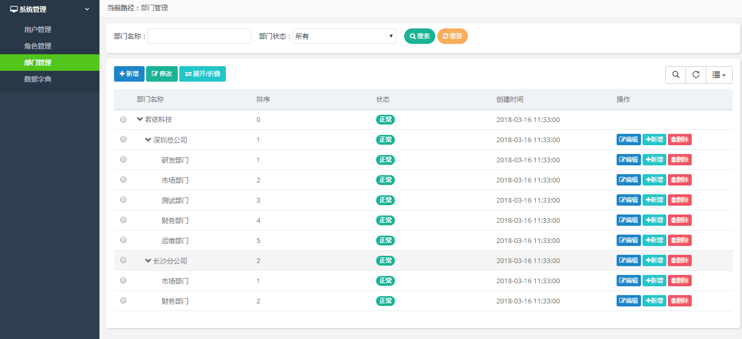Open the 部门状态 status dropdown
Image resolution: width=742 pixels, height=339 pixels.
(x=344, y=36)
